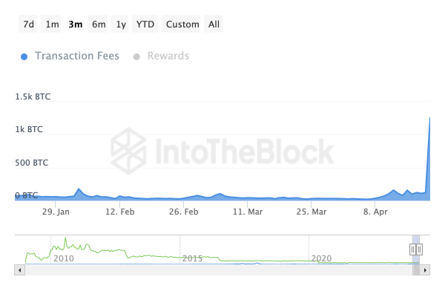This screenshot has height=297, width=445.
Task: Select the 7d time range
Action: point(29,24)
